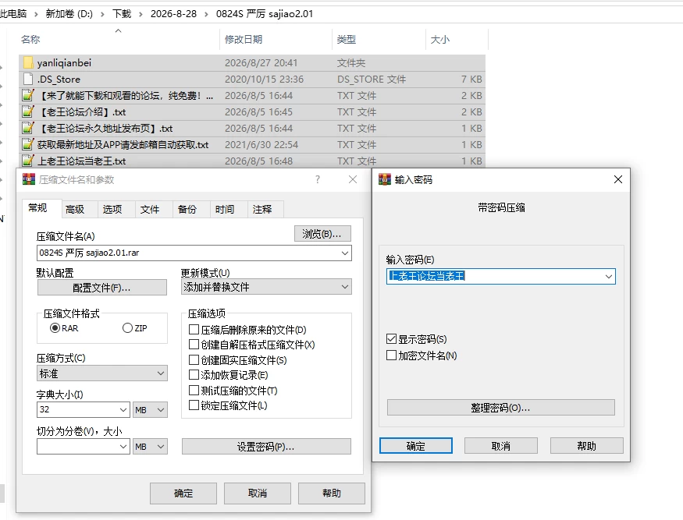Click the yanliqianbei folder icon
683x520 pixels.
point(28,62)
